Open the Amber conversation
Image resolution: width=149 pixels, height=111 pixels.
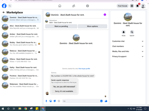tap(21, 36)
